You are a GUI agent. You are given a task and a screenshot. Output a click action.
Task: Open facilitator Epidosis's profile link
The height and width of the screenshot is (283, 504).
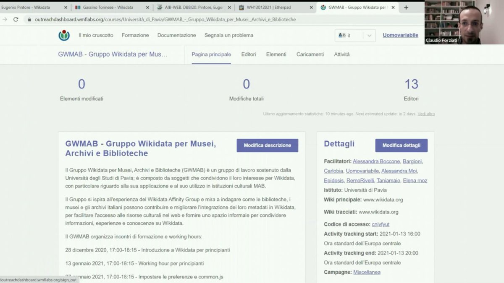point(333,181)
